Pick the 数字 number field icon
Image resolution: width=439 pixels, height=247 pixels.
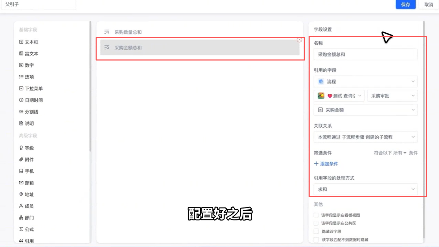(21, 65)
